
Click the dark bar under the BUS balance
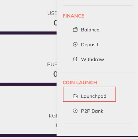click(x=28, y=84)
